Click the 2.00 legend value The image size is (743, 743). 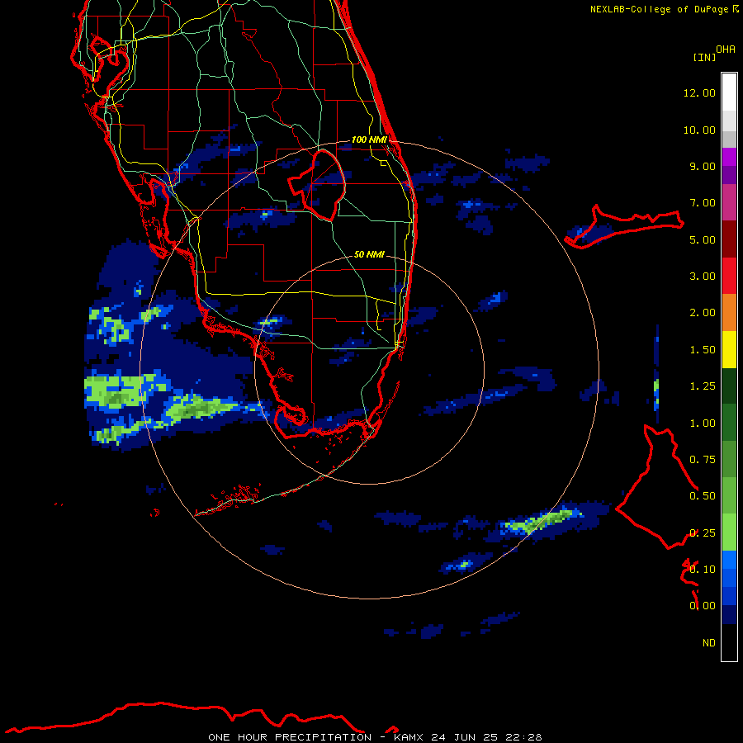tap(703, 313)
